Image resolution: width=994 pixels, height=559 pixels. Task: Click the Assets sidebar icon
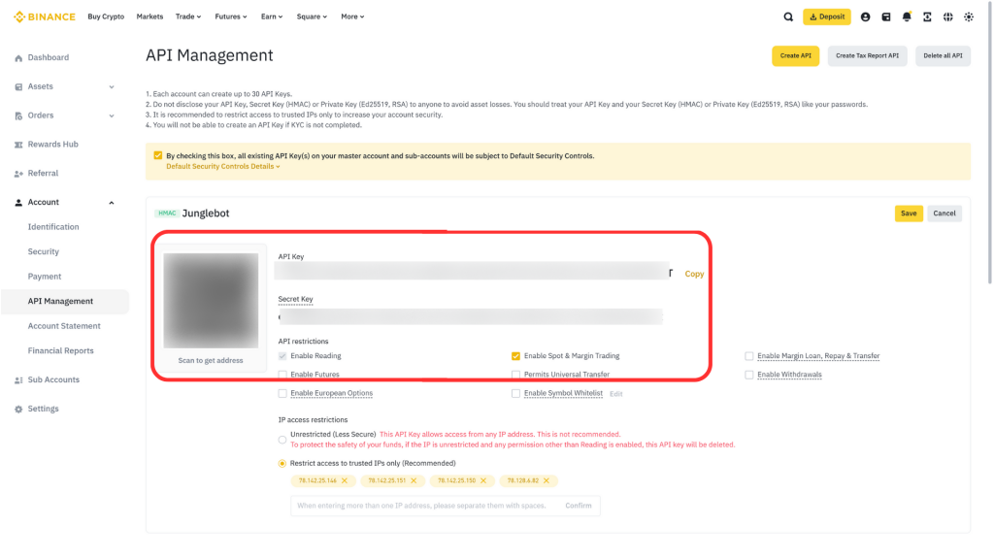point(18,86)
